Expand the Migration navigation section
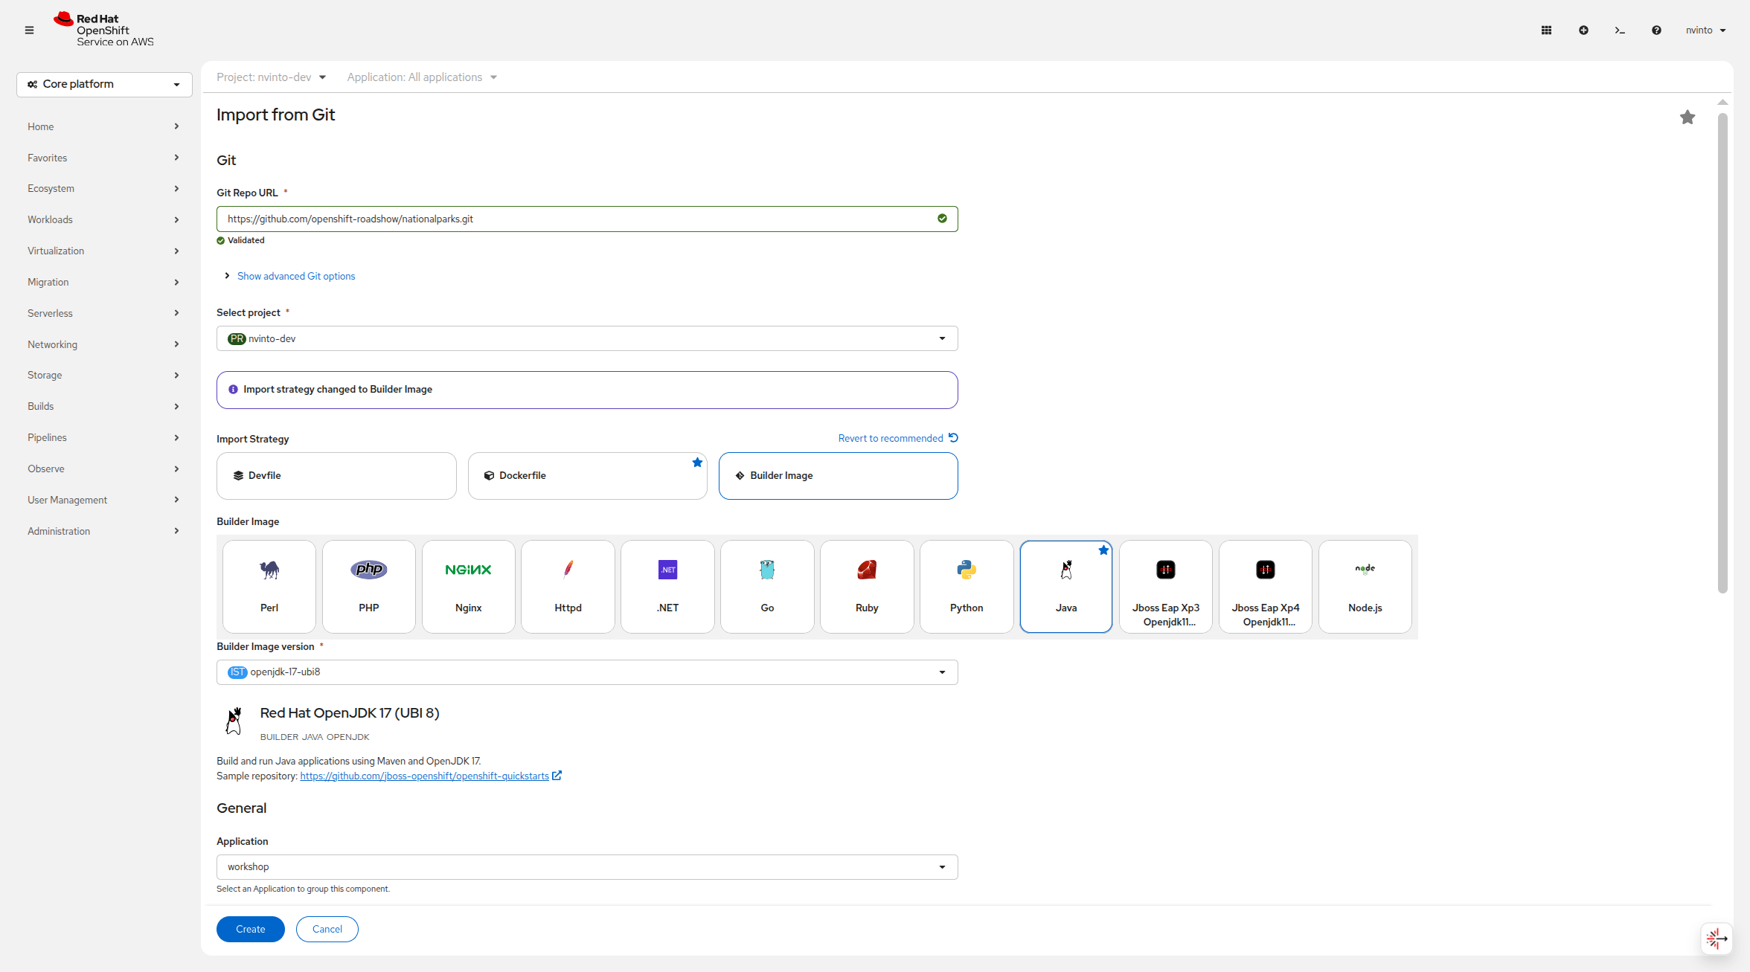The width and height of the screenshot is (1750, 972). tap(103, 282)
